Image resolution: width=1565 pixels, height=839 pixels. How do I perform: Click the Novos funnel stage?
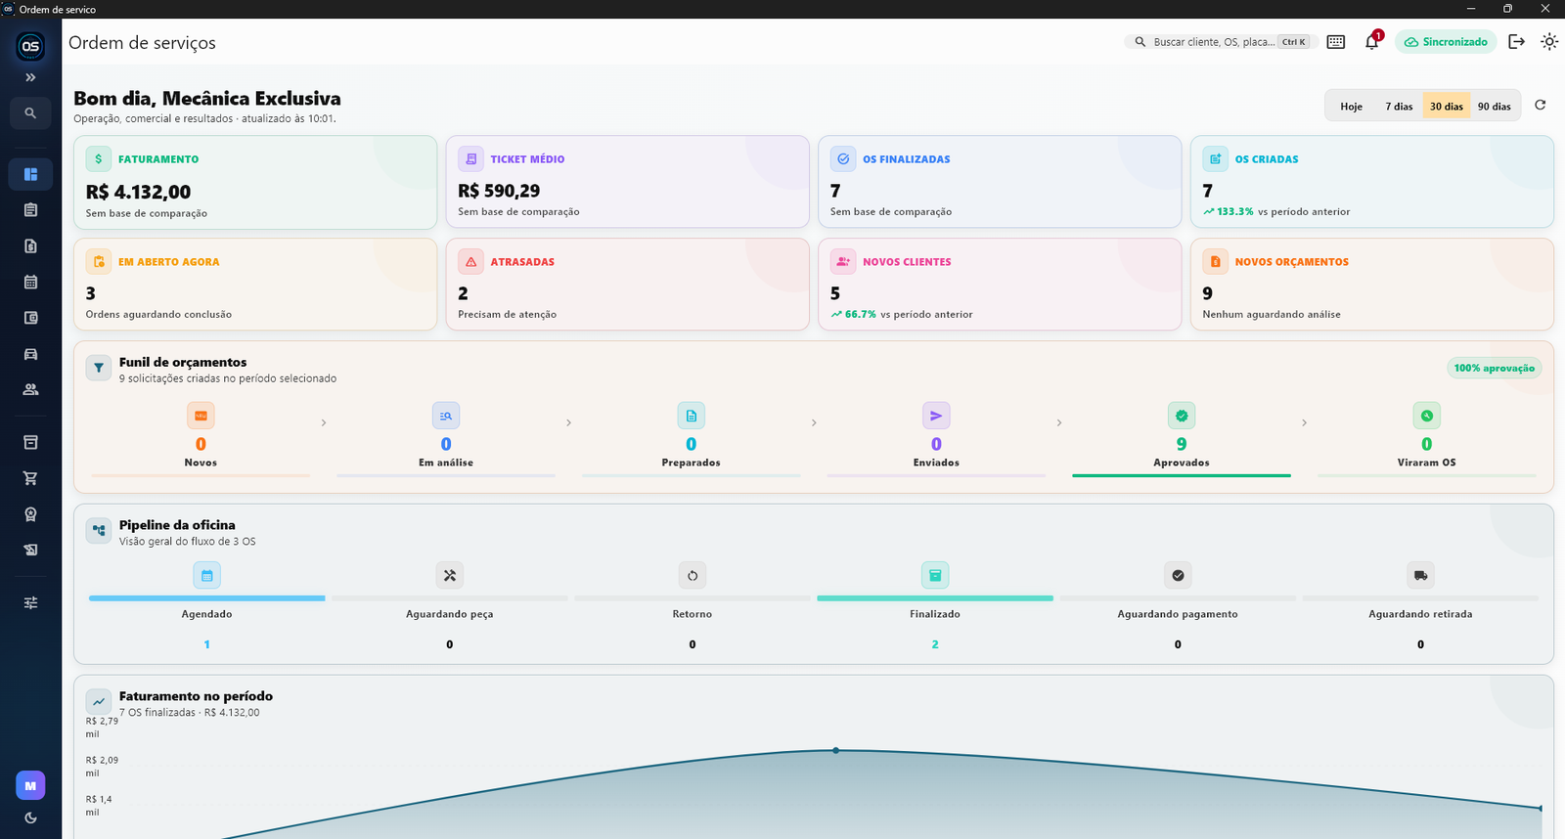[x=201, y=438]
